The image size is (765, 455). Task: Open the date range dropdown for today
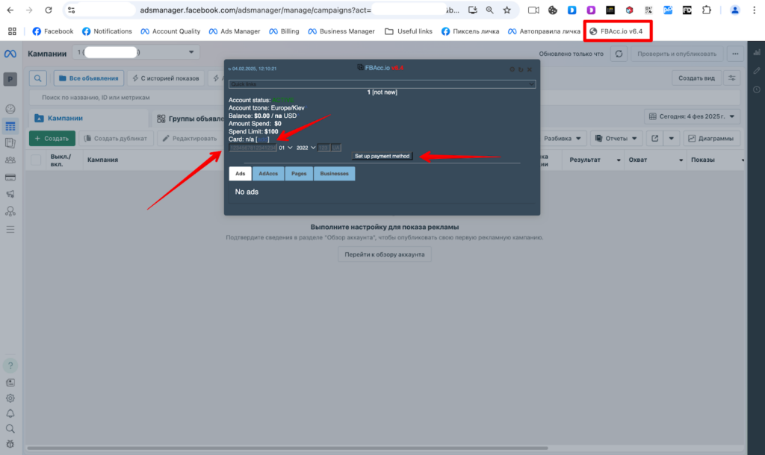692,116
